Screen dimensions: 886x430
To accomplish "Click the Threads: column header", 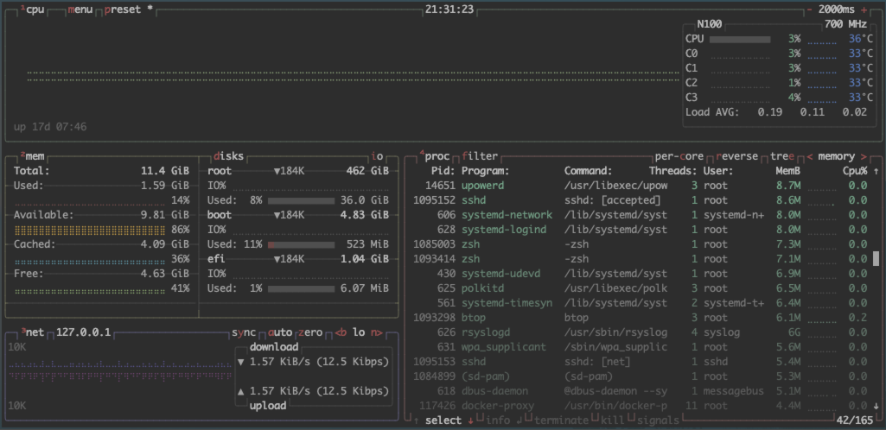I will tap(672, 171).
